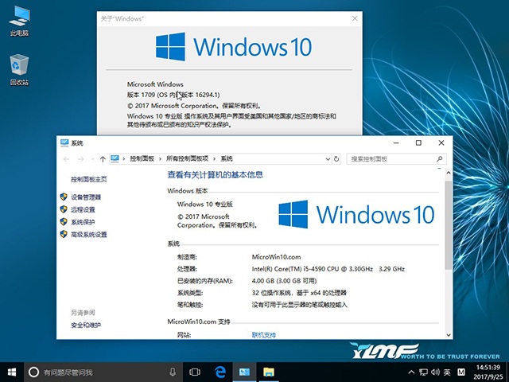Expand the first breadcrumb chevron in the address bar
Viewport: 509px width, 382px height.
point(124,159)
